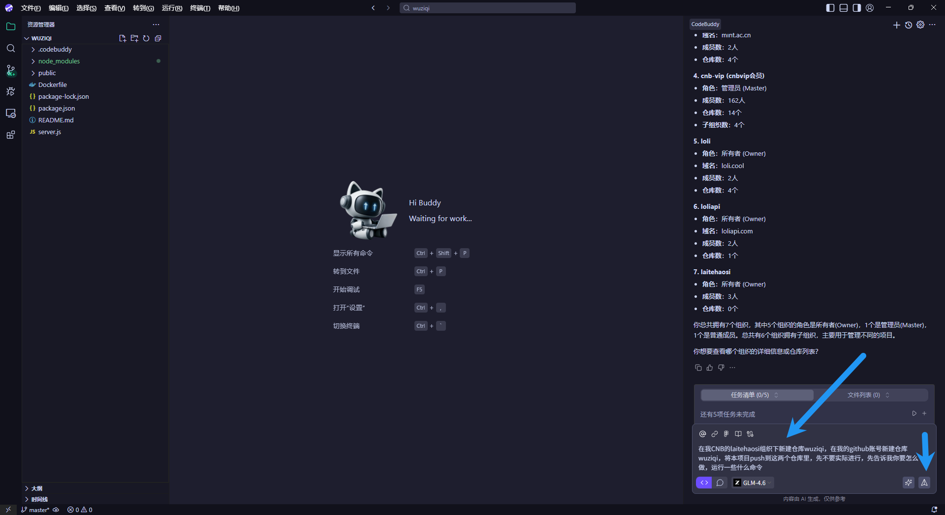This screenshot has width=945, height=515.
Task: Switch to chat mode with the speech bubble
Action: click(x=720, y=483)
